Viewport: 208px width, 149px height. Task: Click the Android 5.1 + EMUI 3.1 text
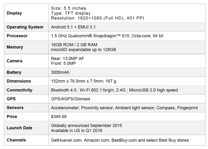pyautogui.click(x=73, y=27)
